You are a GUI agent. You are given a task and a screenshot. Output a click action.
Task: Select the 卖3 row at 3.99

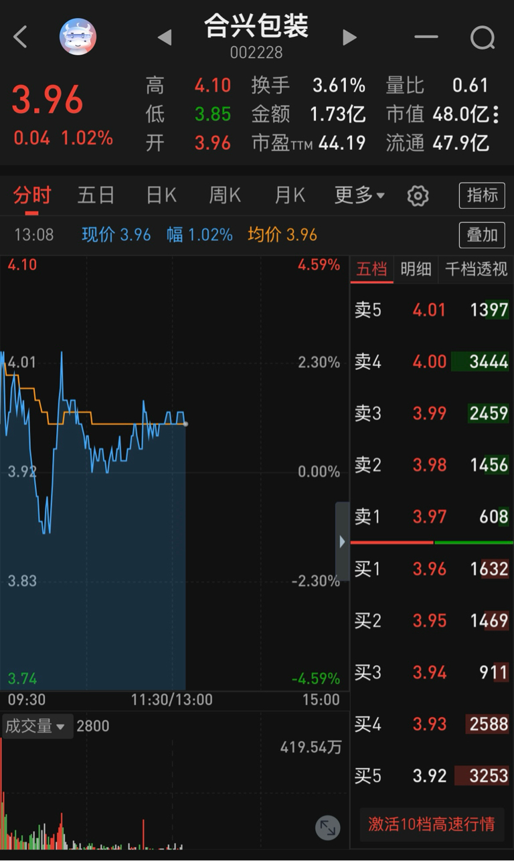pos(432,413)
